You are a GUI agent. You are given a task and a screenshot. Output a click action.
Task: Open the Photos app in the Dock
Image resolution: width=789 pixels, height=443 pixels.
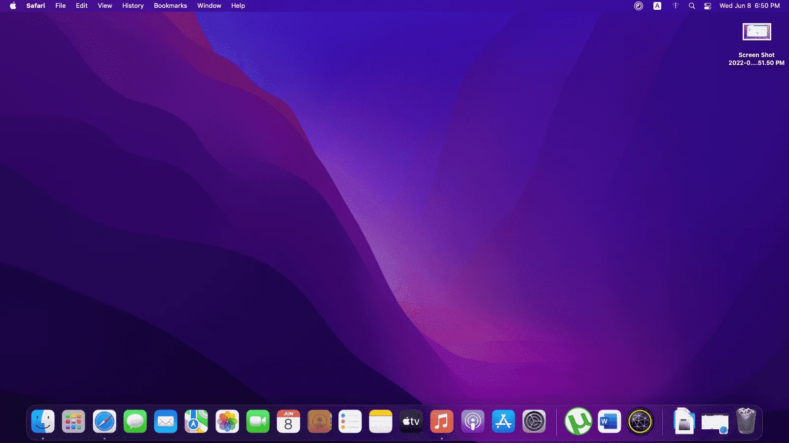227,422
